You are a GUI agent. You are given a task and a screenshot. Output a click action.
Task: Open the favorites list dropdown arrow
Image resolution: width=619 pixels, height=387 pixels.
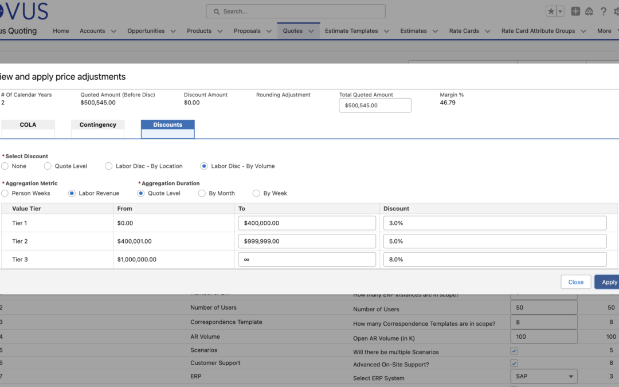point(560,10)
